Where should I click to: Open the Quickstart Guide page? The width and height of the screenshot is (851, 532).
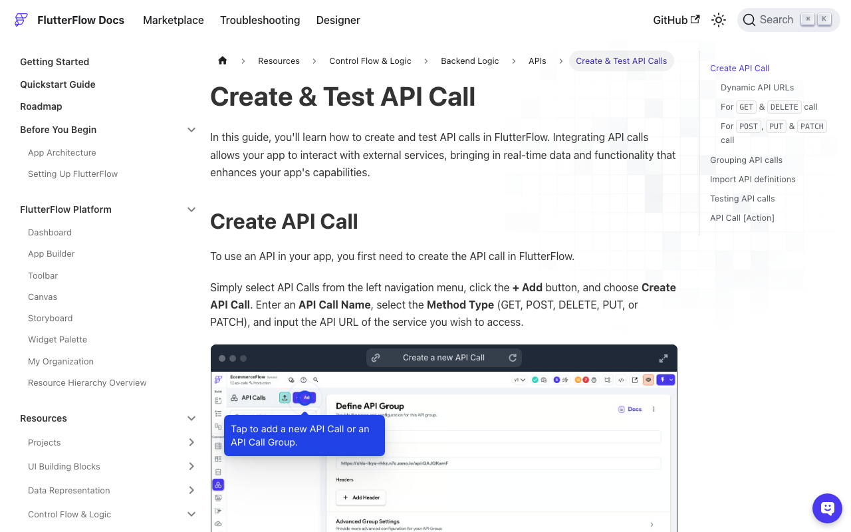pos(58,84)
